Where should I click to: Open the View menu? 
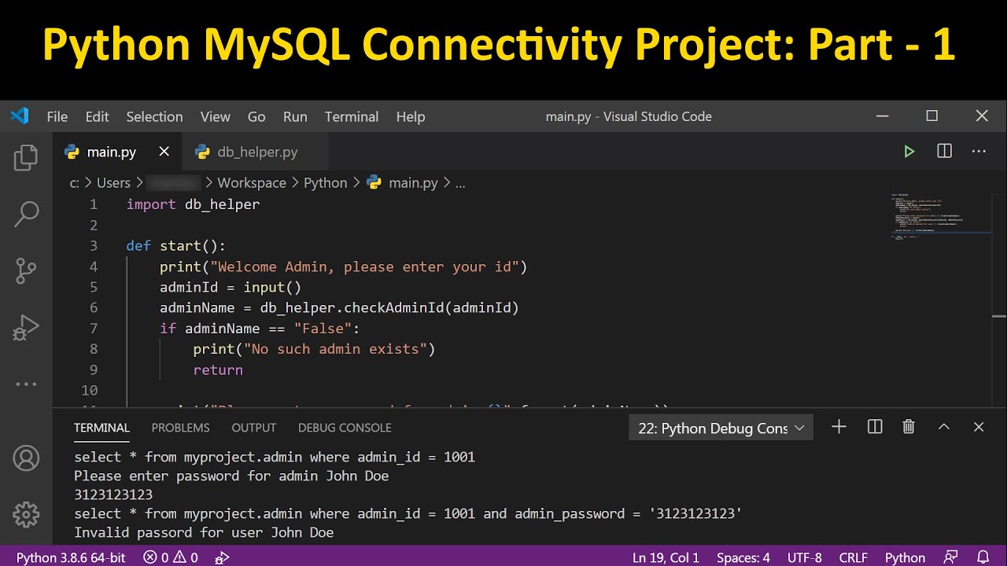coord(215,116)
